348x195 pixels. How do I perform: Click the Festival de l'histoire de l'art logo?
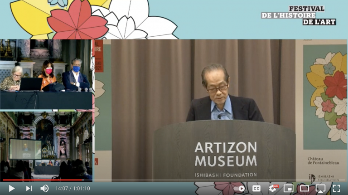tap(299, 15)
